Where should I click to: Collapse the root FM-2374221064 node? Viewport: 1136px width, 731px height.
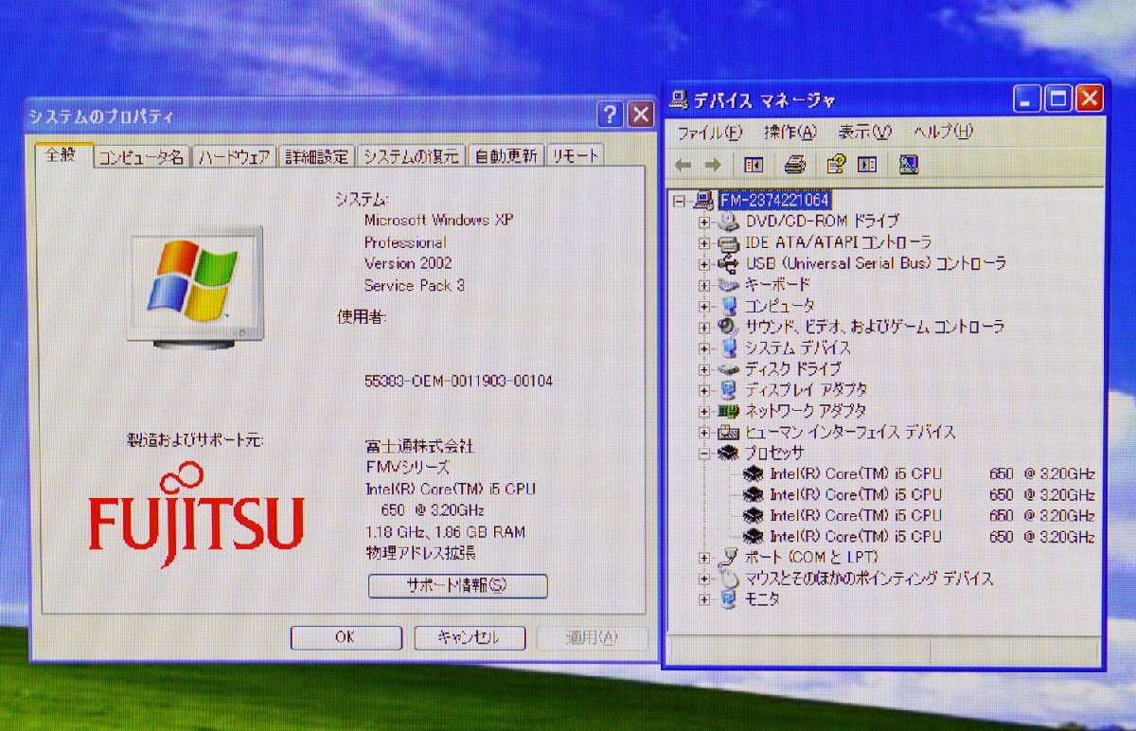pyautogui.click(x=679, y=201)
